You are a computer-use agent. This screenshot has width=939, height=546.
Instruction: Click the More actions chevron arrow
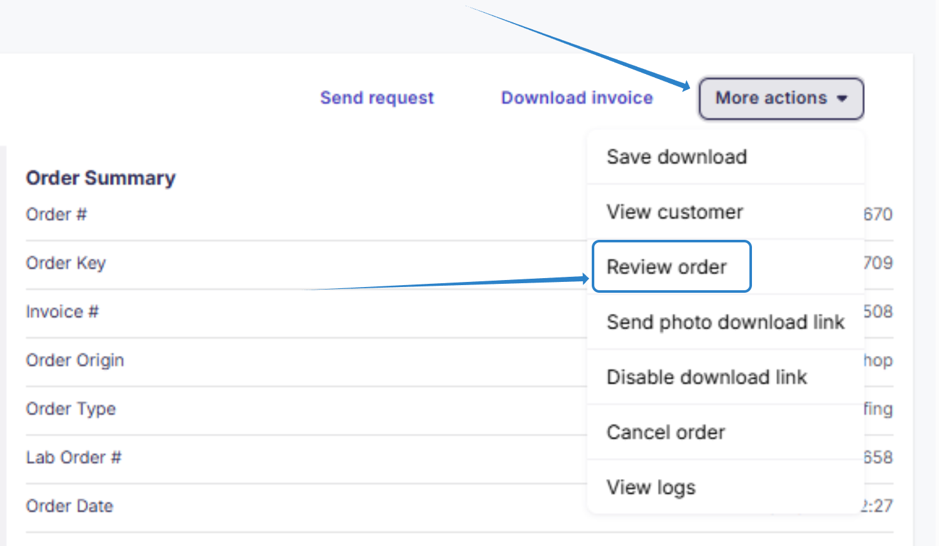point(842,99)
